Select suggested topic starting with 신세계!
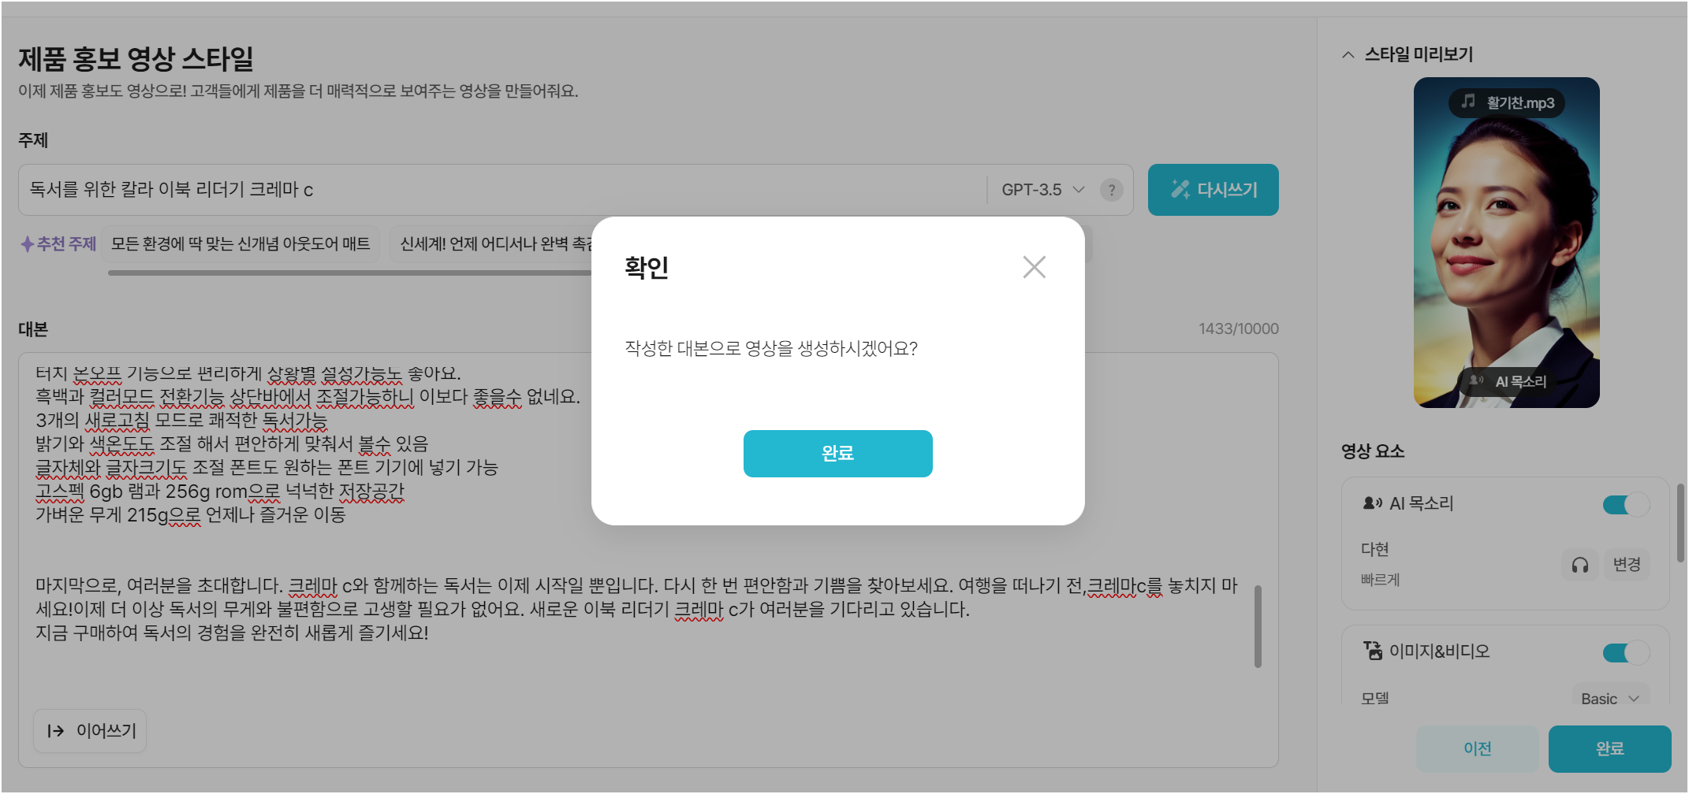 (x=493, y=243)
